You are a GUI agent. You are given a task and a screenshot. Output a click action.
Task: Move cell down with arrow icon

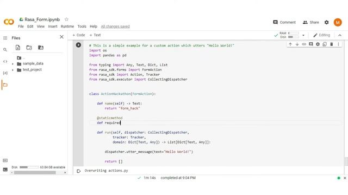point(297,44)
